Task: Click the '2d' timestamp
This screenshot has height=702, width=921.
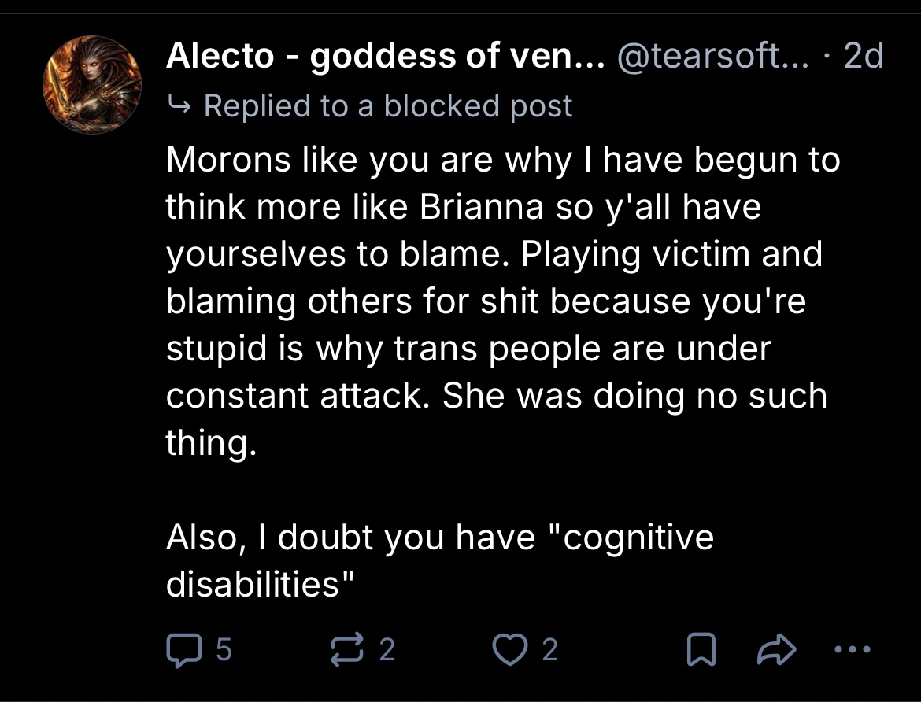Action: [x=863, y=56]
